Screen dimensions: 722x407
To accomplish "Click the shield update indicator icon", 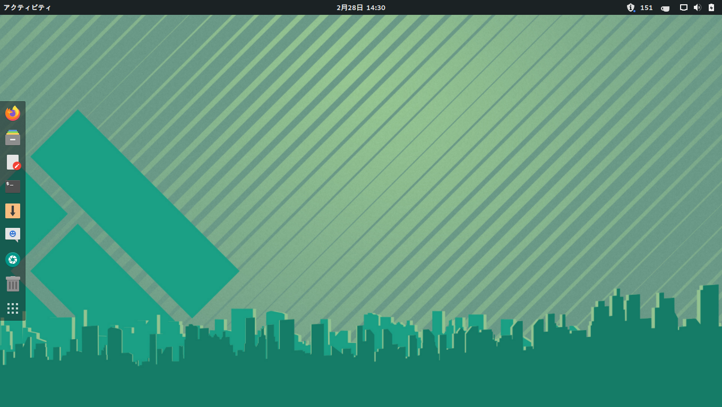I will pyautogui.click(x=631, y=7).
